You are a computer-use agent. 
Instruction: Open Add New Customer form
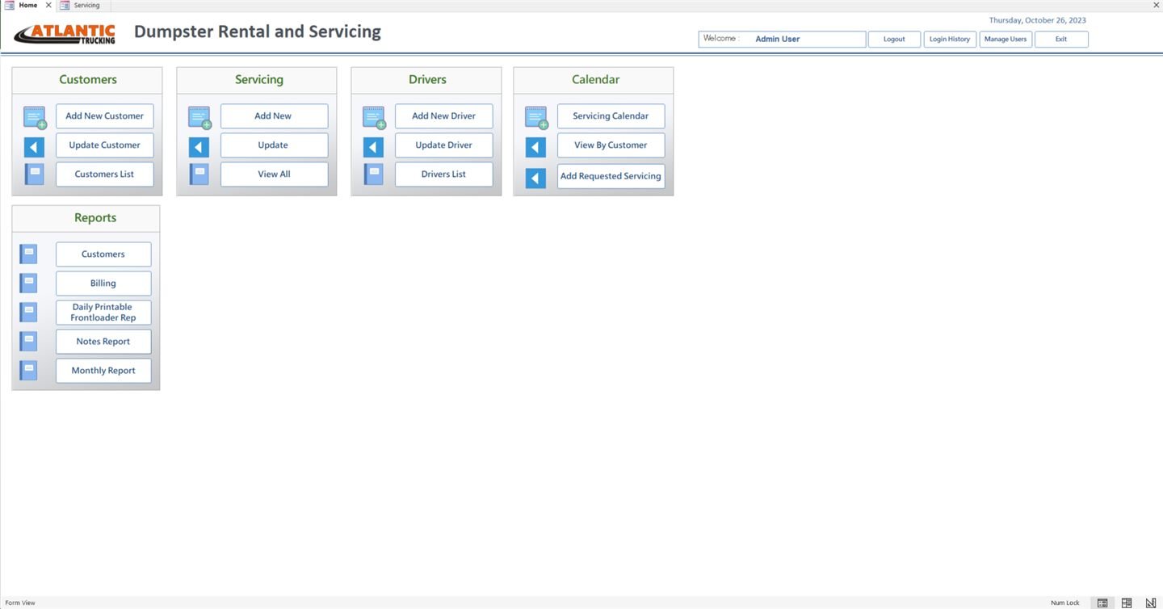(x=104, y=115)
